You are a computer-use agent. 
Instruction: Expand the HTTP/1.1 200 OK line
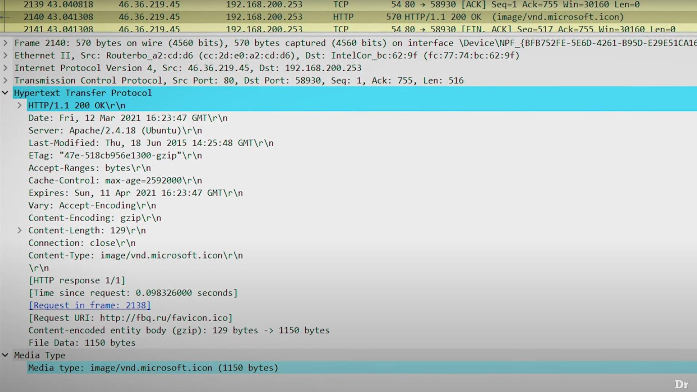pos(20,105)
